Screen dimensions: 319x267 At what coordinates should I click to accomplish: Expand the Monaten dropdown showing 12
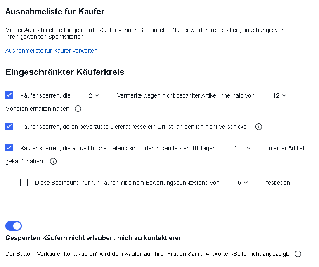(279, 95)
